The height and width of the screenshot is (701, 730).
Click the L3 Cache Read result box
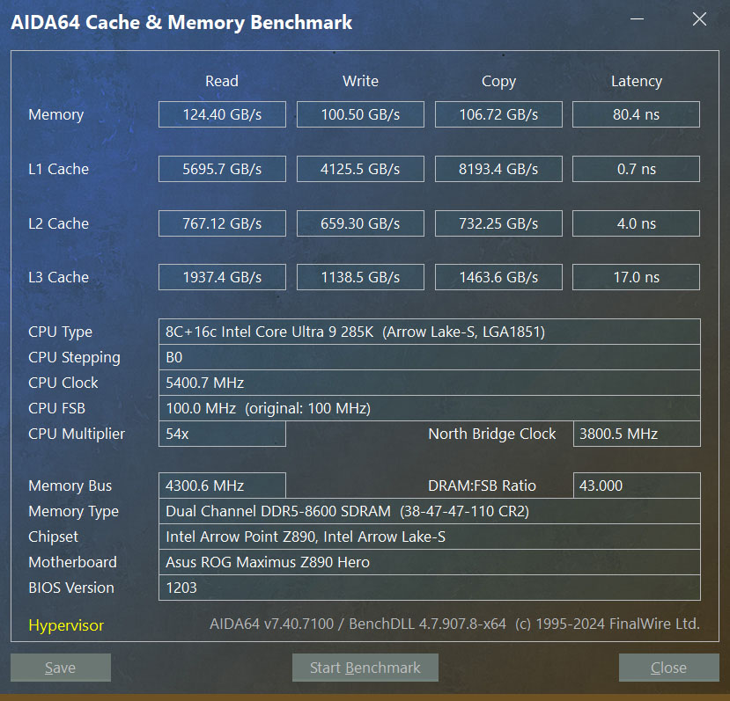coord(222,277)
